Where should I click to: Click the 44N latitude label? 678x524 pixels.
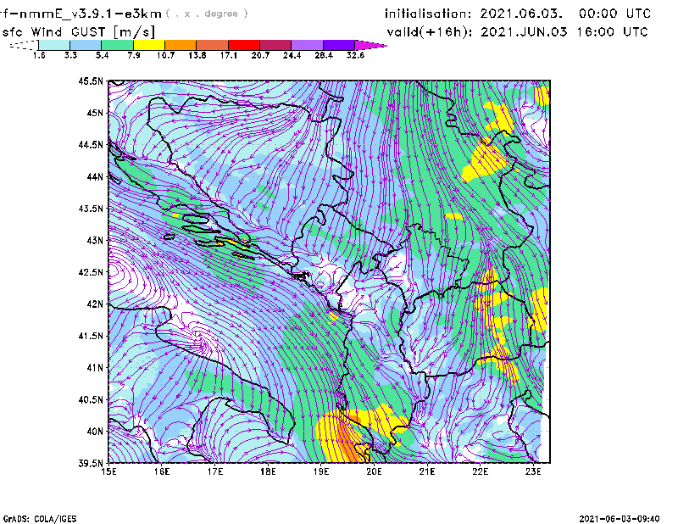[x=95, y=176]
